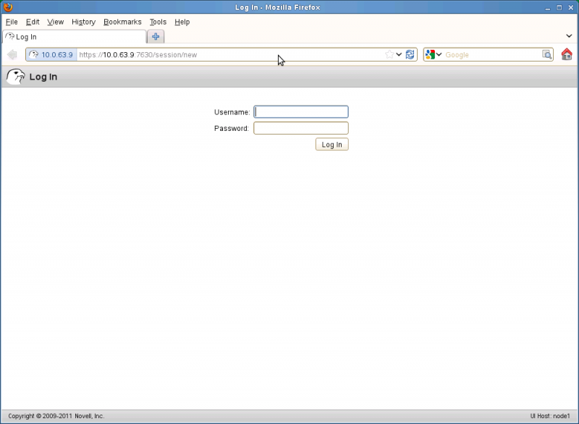Screen dimensions: 579x424
Task: Maximize the Firefox window
Action: coord(559,7)
